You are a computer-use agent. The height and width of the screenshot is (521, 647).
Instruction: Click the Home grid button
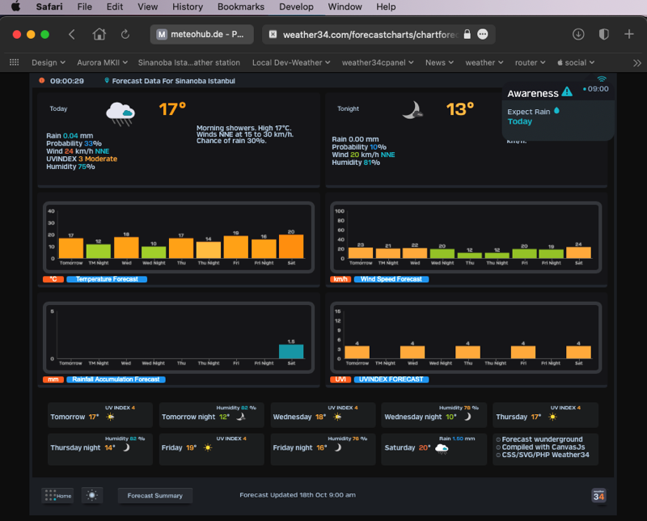[57, 495]
